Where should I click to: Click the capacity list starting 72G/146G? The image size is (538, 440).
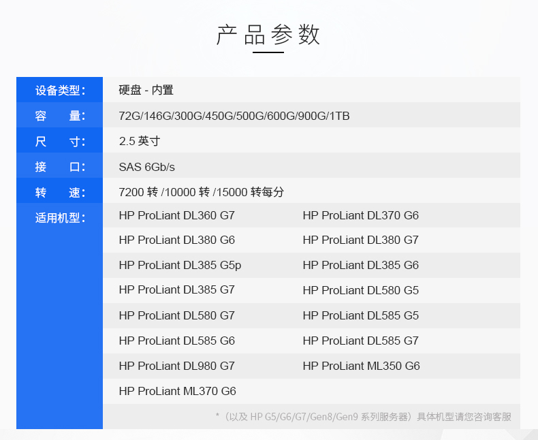234,116
